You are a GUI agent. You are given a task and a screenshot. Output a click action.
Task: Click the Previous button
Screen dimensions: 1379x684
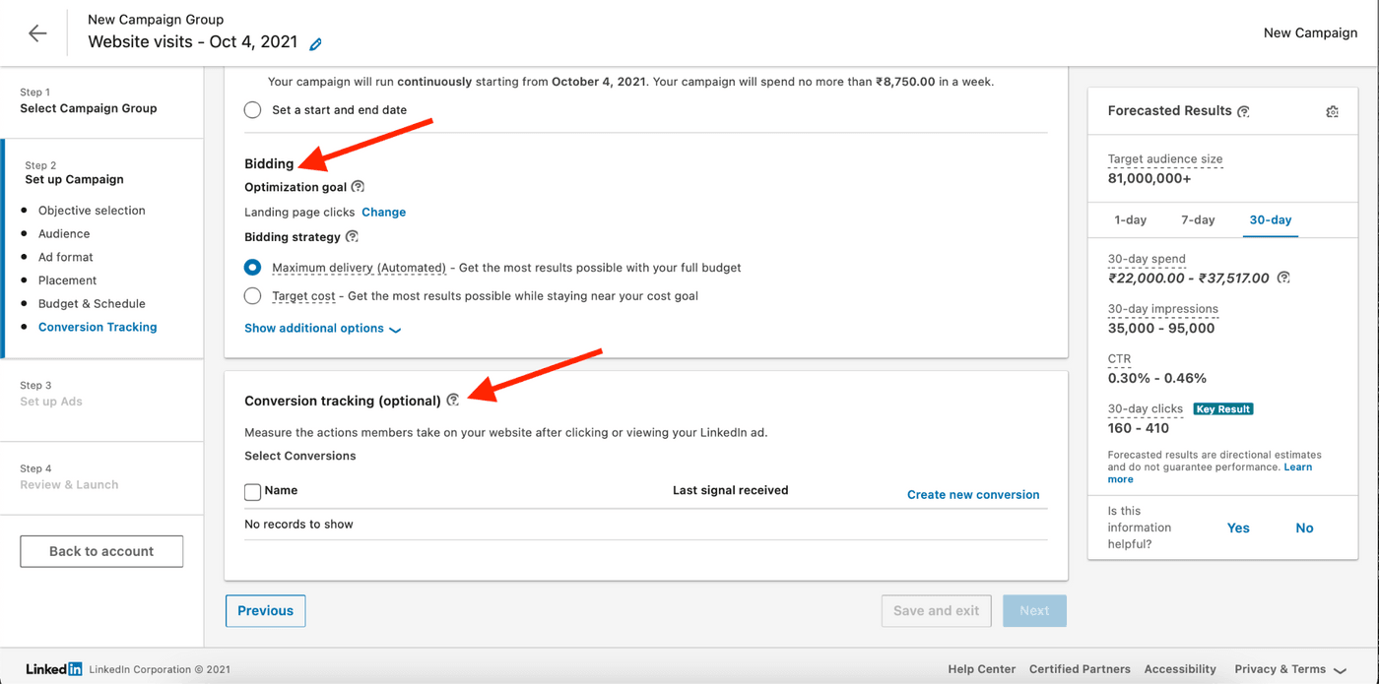(x=265, y=610)
